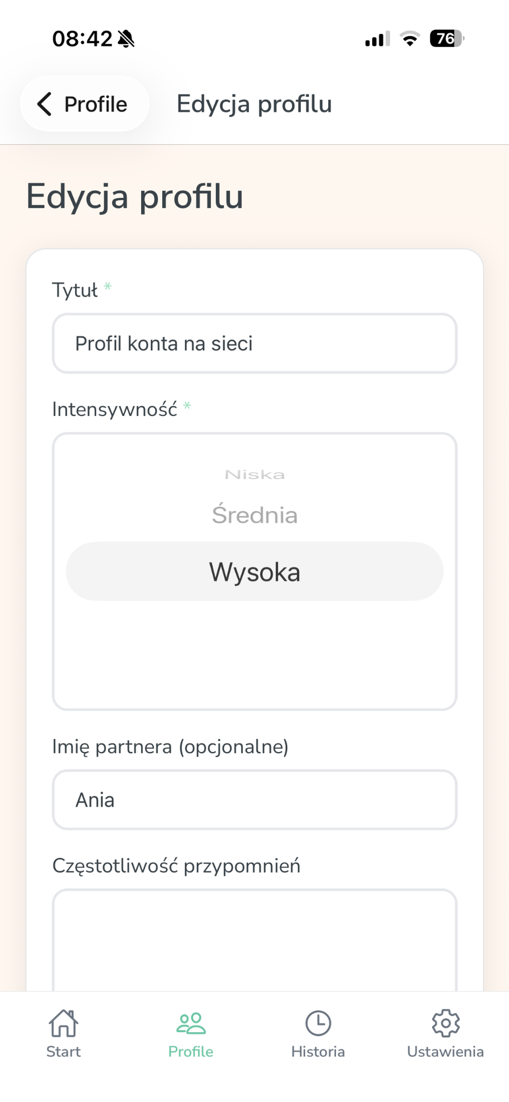Tap the back chevron icon
This screenshot has width=509, height=1102.
45,104
